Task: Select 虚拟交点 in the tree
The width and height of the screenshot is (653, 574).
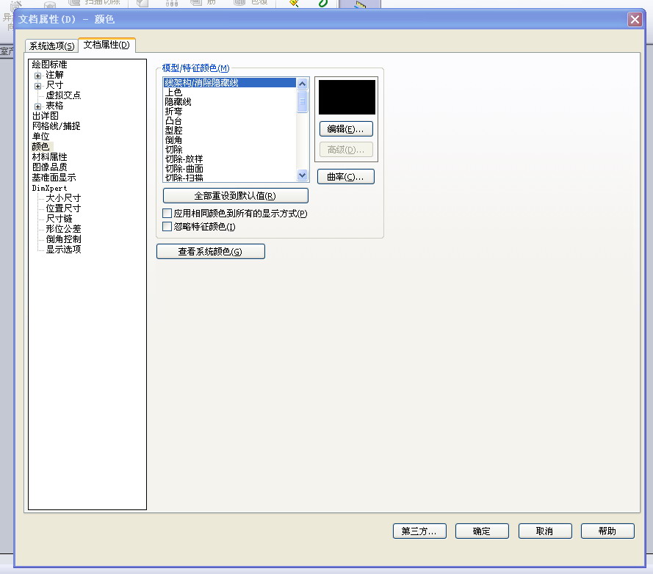Action: pos(63,95)
